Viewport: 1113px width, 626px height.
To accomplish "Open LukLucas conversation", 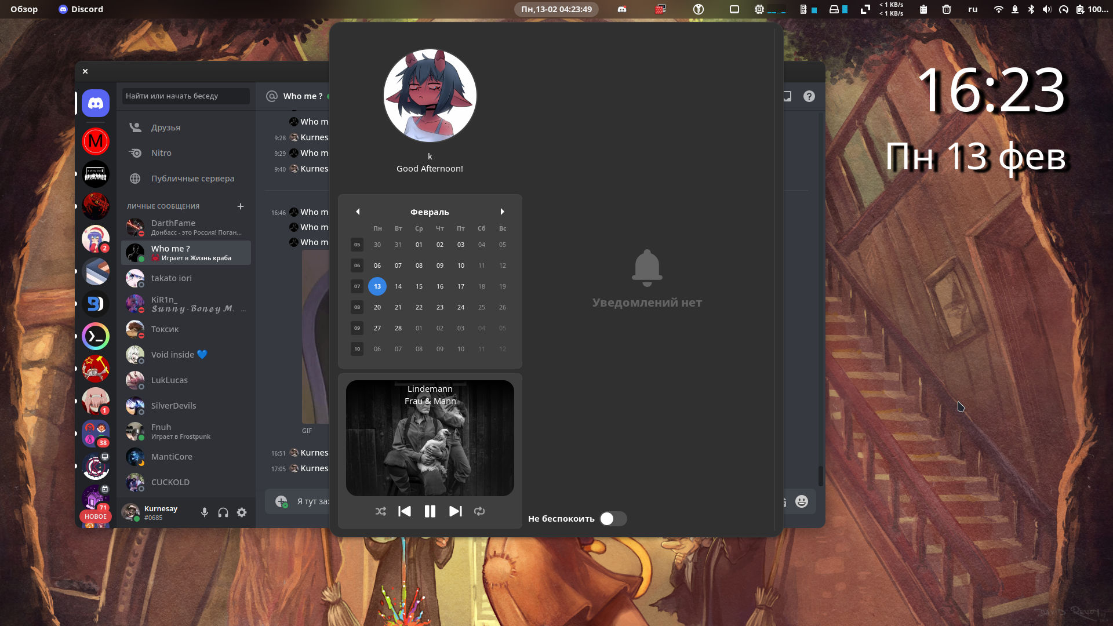I will (186, 380).
